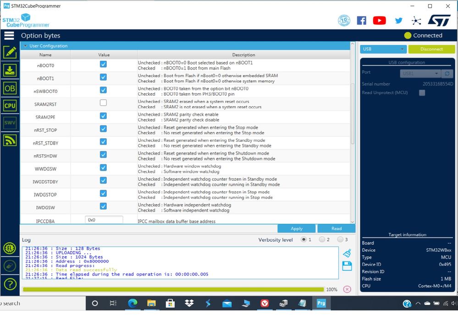Click the Device ID value 0x495
The height and width of the screenshot is (328, 458).
pos(445,264)
